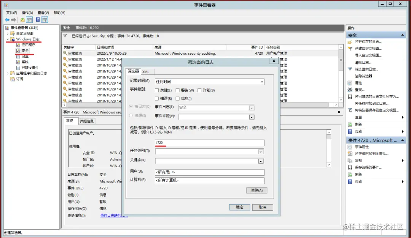The height and width of the screenshot is (238, 411).
Task: Click 创建自定义视图 funnel icon
Action: pos(350,48)
